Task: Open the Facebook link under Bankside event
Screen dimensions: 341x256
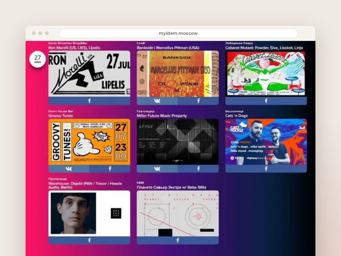Action: (198, 101)
